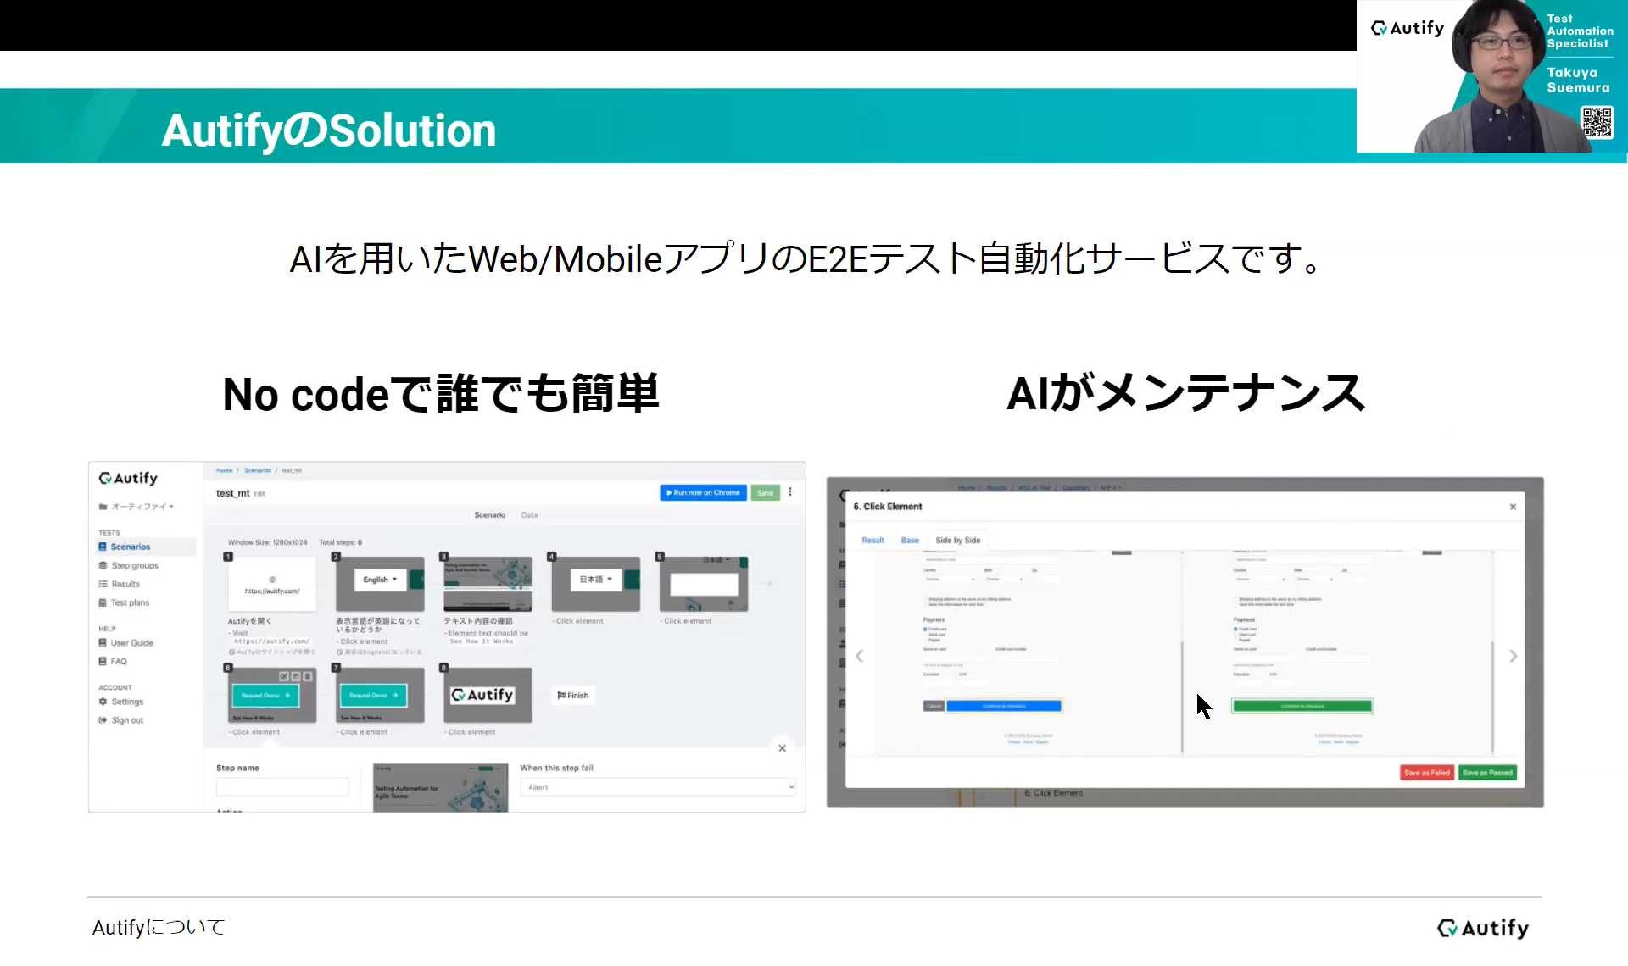The width and height of the screenshot is (1628, 966).
Task: Open the three-dot menu beside Save
Action: 790,491
